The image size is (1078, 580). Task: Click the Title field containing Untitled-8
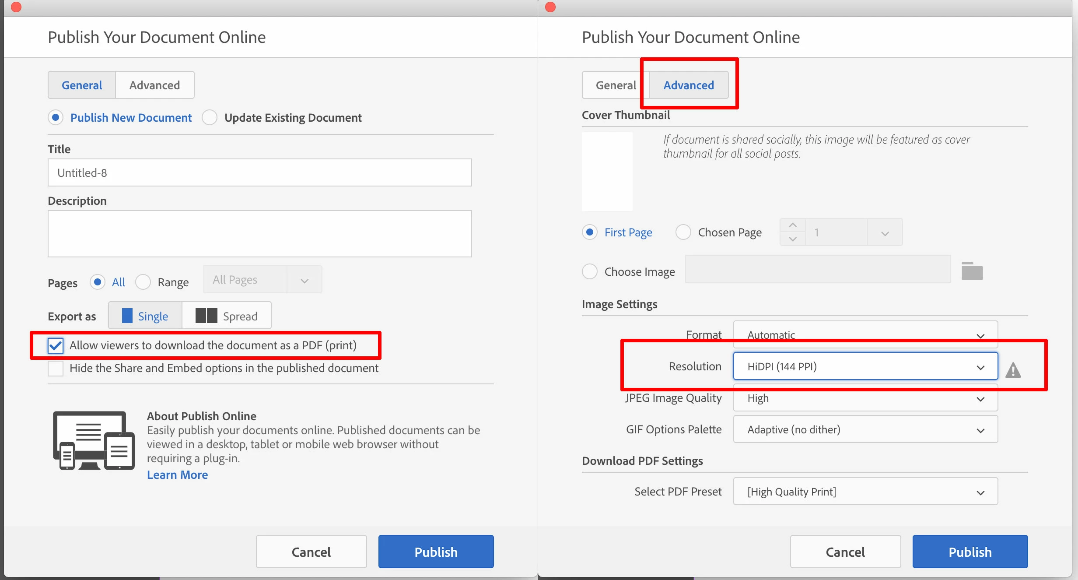pos(260,172)
